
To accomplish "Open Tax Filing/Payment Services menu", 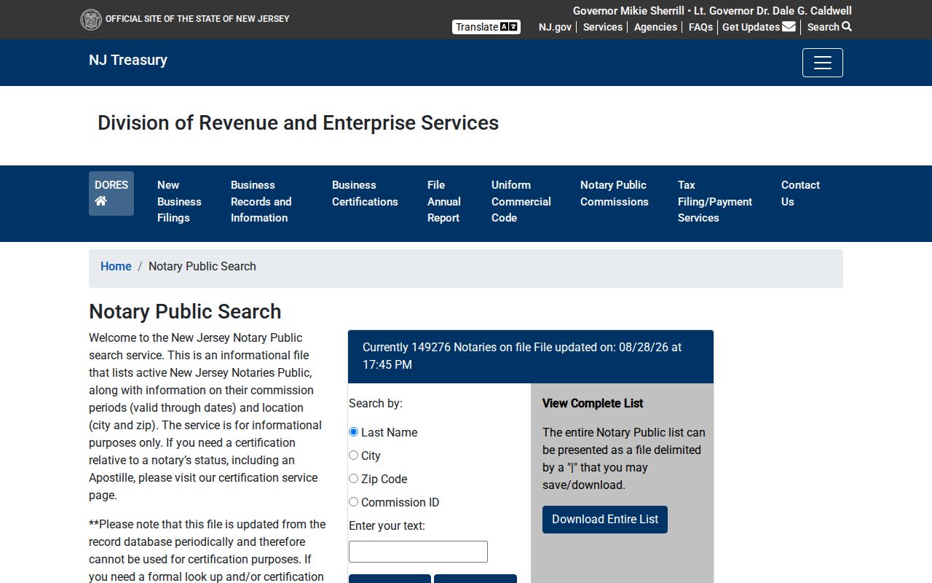I will pyautogui.click(x=715, y=201).
